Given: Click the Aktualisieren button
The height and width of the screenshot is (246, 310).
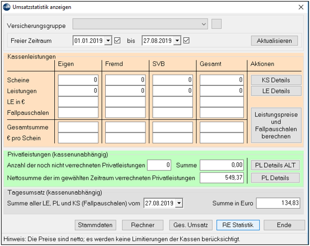Looking at the screenshot, I should (274, 41).
